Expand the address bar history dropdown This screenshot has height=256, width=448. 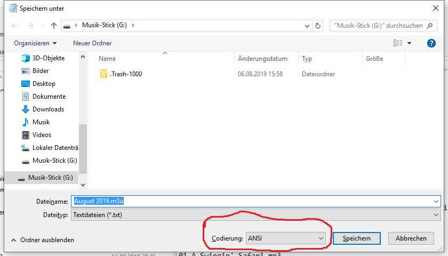coord(307,25)
